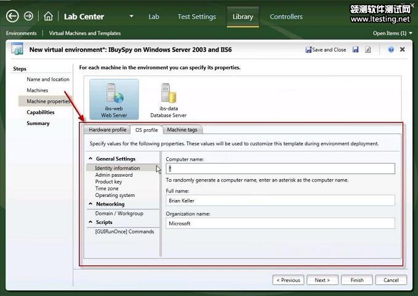Screen dimensions: 418x296
Task: Open the Test Settings menu tab
Action: click(196, 17)
